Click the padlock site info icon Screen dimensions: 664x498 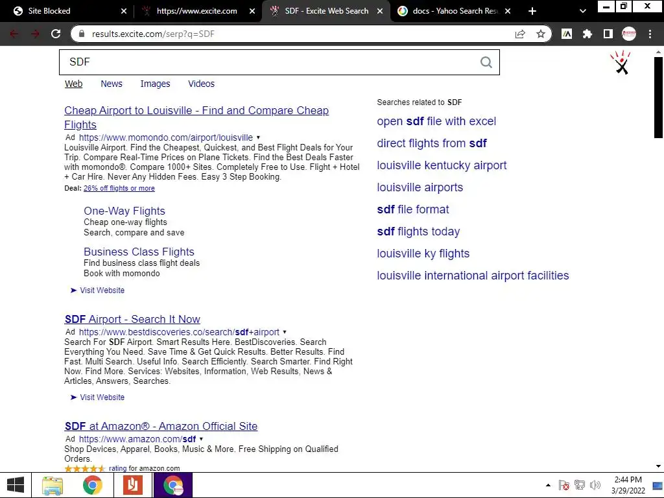point(82,34)
